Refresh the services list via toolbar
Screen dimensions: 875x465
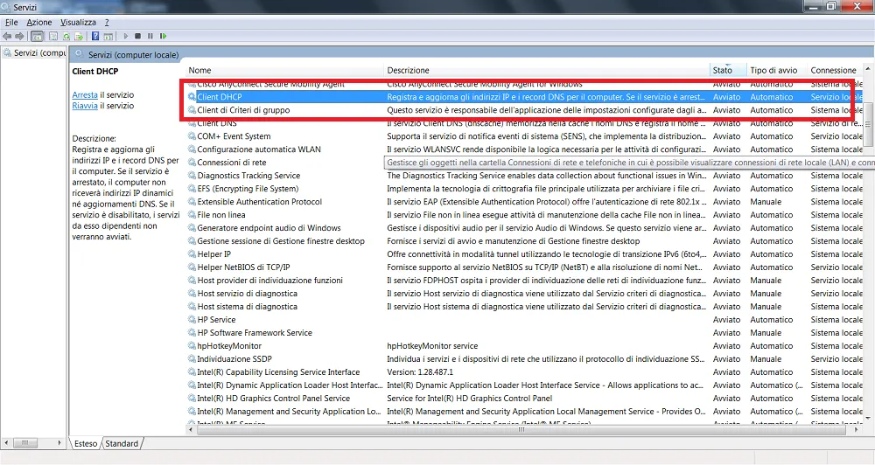[66, 36]
